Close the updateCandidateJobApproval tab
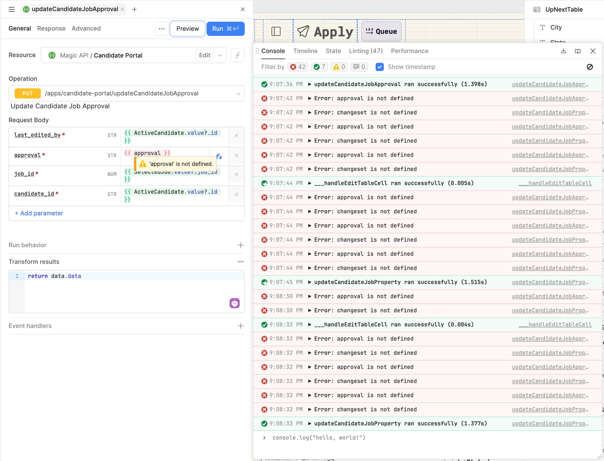The height and width of the screenshot is (461, 604). [122, 9]
